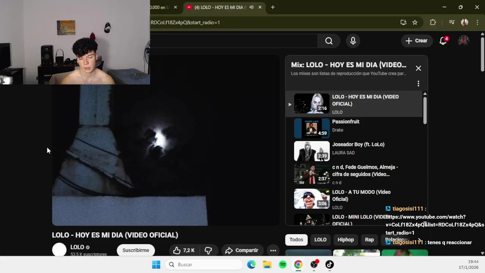485x273 pixels.
Task: Like the video with 7,2 K thumbs up
Action: click(184, 250)
